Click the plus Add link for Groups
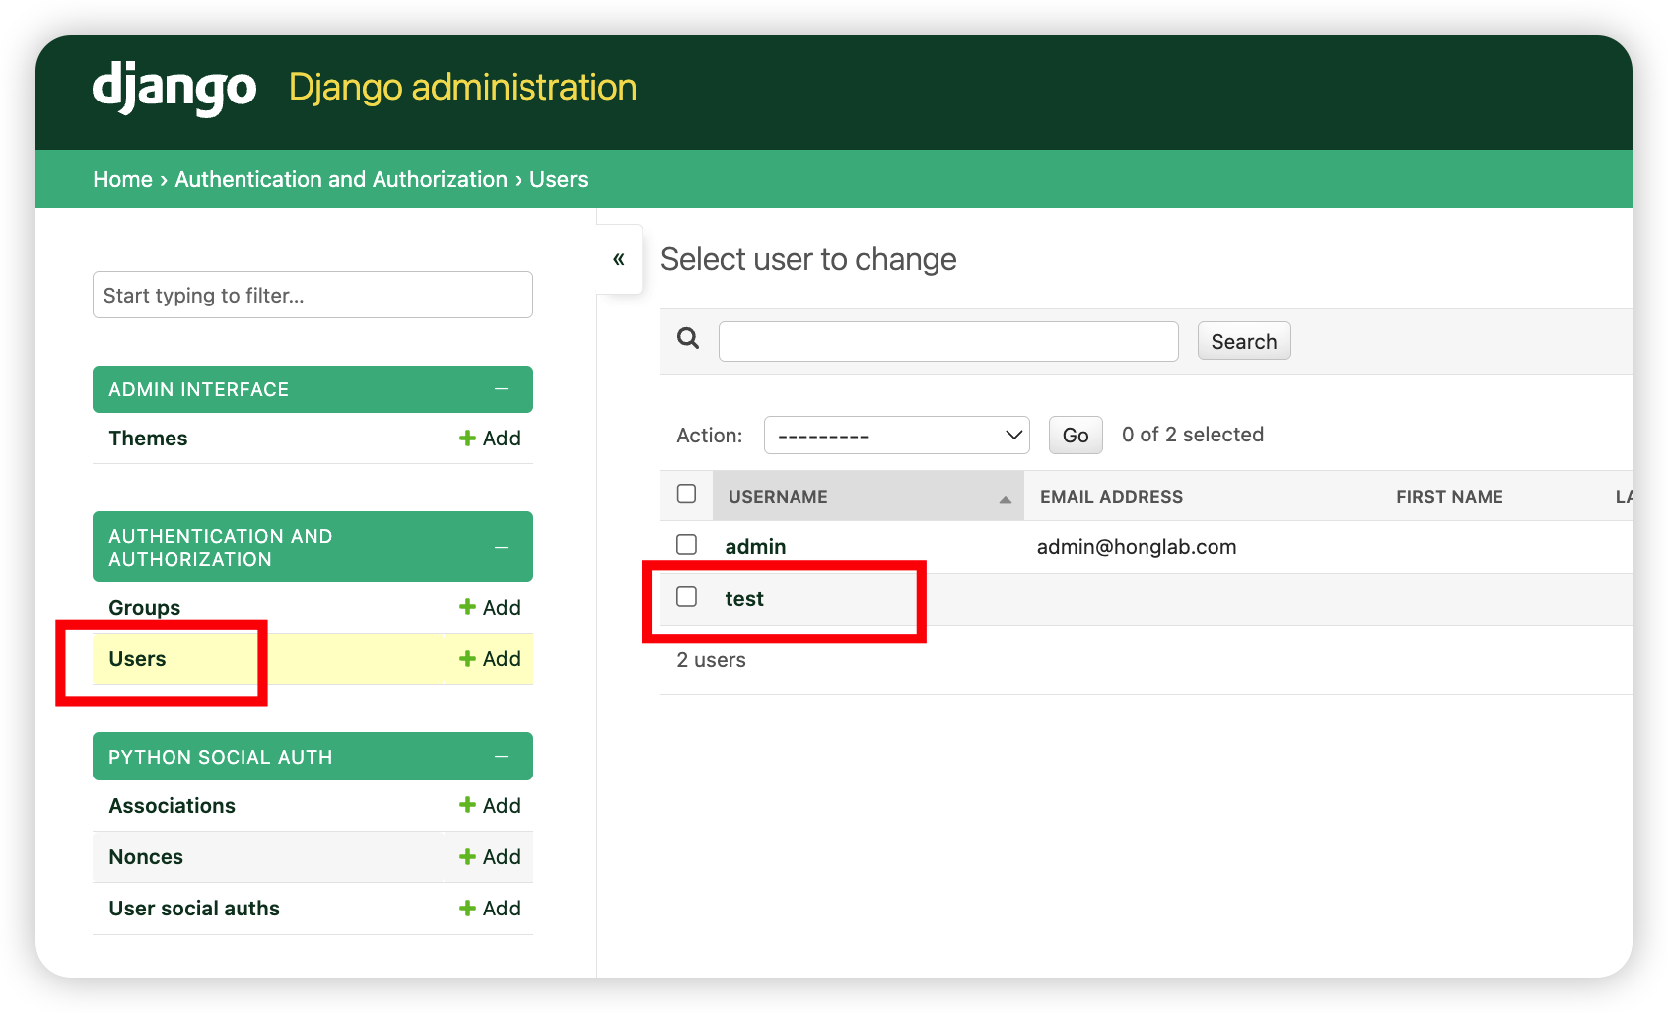1668x1013 pixels. (490, 608)
